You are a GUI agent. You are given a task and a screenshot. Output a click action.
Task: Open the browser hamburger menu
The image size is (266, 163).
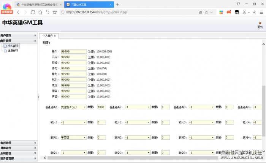(x=261, y=12)
